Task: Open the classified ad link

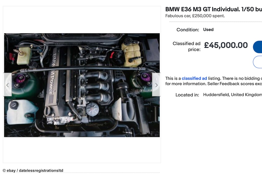Action: (x=194, y=78)
